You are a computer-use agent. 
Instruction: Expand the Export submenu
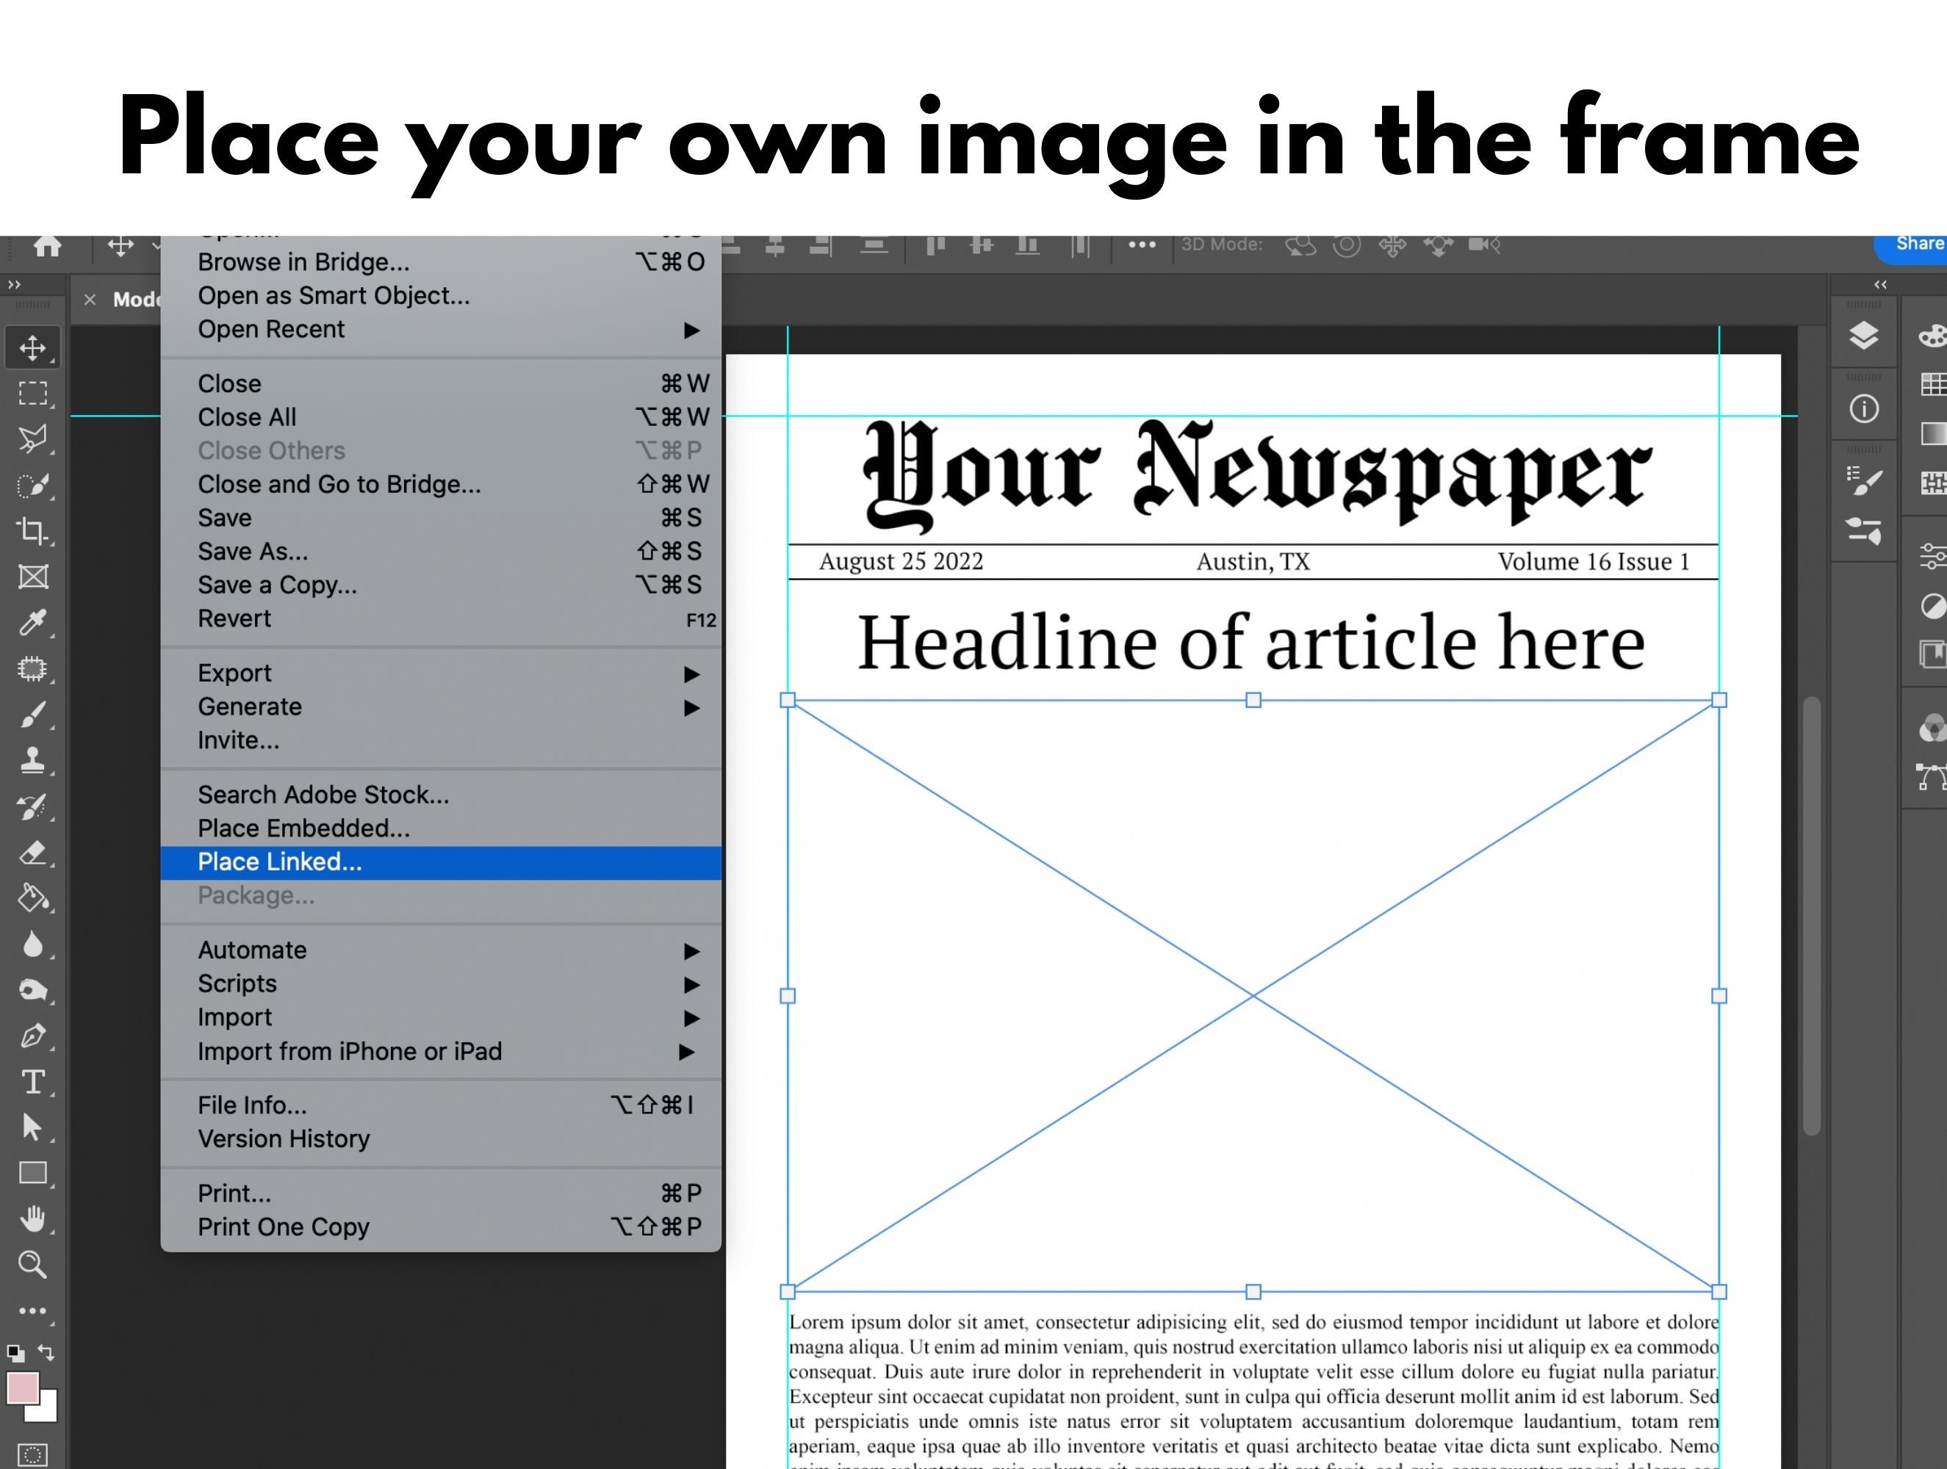(x=441, y=674)
